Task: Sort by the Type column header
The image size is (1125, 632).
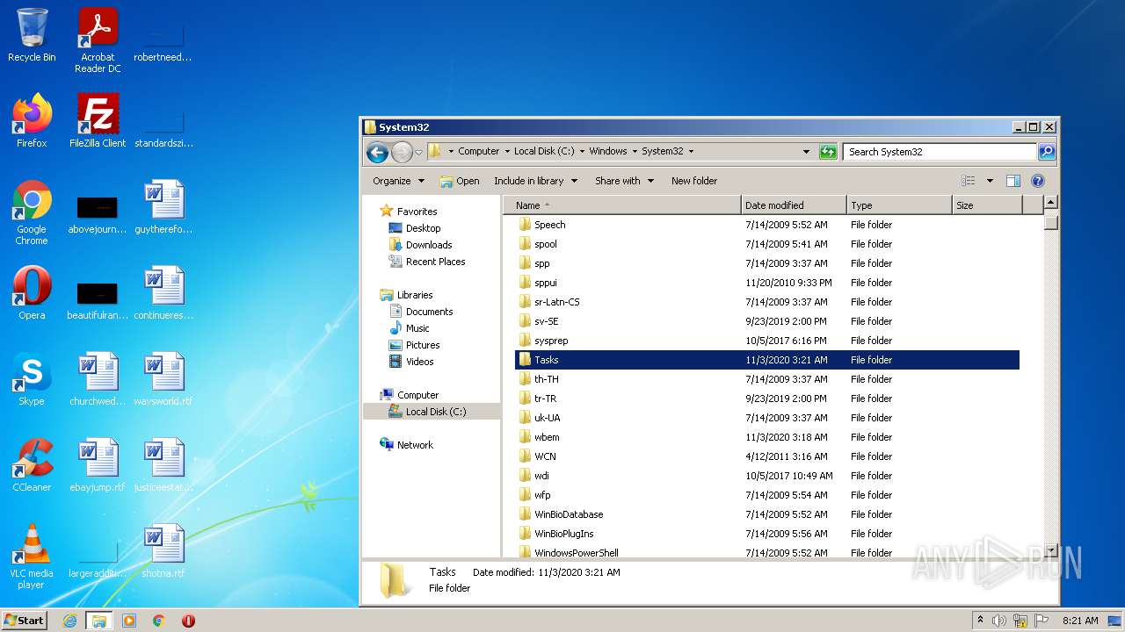Action: [899, 205]
